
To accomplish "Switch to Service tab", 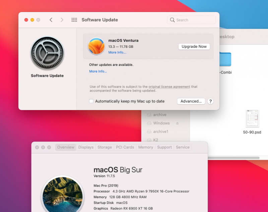I will point(183,147).
